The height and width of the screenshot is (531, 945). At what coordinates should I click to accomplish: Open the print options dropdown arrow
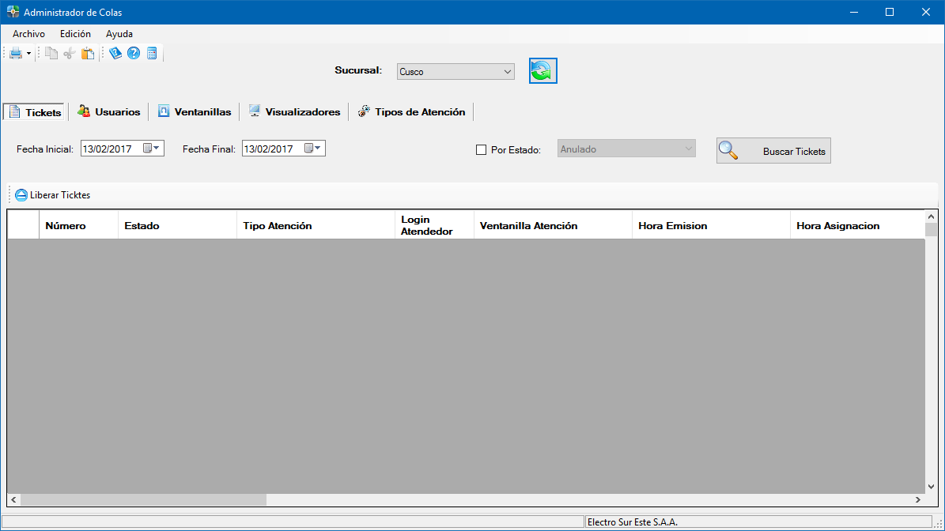click(x=28, y=54)
